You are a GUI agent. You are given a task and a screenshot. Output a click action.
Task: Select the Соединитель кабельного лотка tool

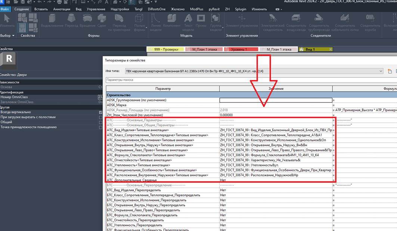[x=345, y=22]
